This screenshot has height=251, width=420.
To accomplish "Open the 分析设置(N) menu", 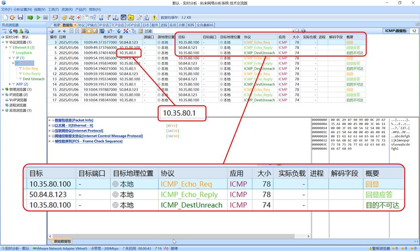I will (23, 9).
